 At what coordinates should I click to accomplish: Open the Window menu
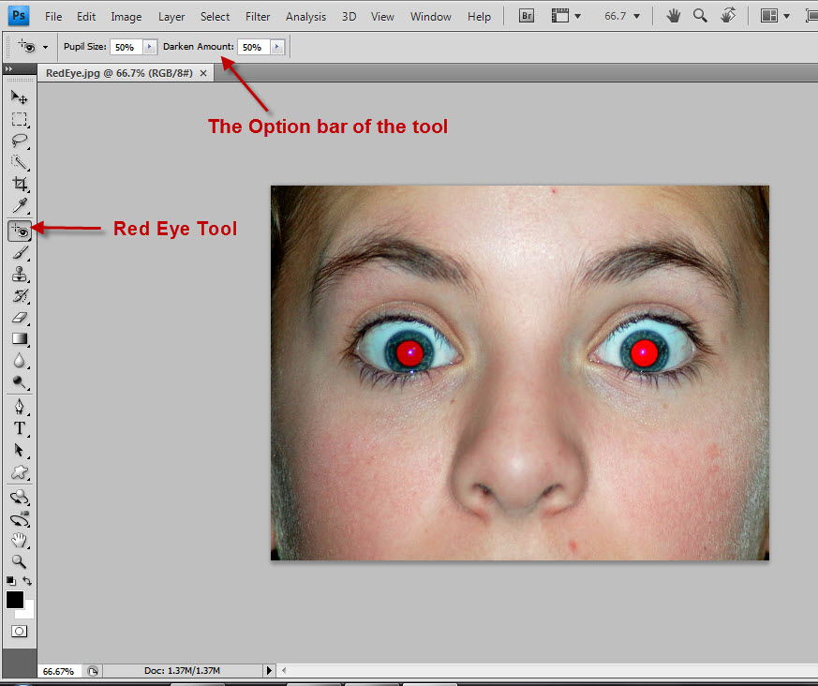click(430, 16)
